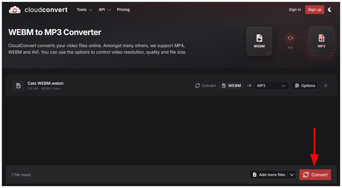This screenshot has height=188, width=342.
Task: Toggle dark mode with the moon icon
Action: pyautogui.click(x=330, y=9)
